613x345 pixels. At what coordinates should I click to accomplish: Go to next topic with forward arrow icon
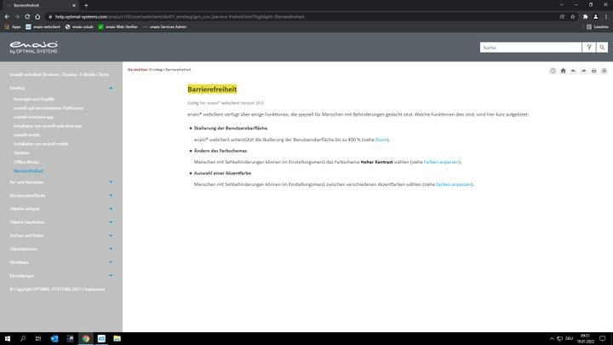click(x=583, y=71)
